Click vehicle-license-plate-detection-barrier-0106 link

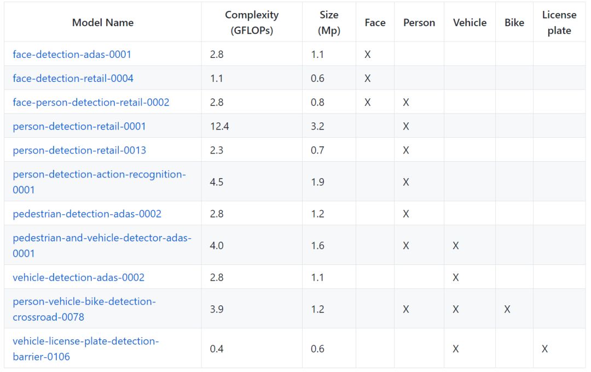(x=85, y=341)
